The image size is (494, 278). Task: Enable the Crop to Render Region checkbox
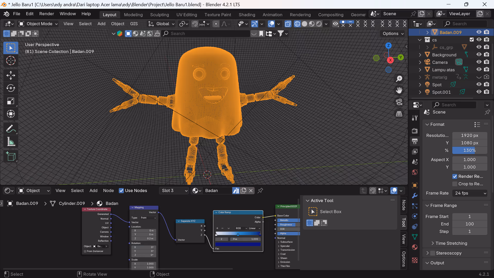455,184
